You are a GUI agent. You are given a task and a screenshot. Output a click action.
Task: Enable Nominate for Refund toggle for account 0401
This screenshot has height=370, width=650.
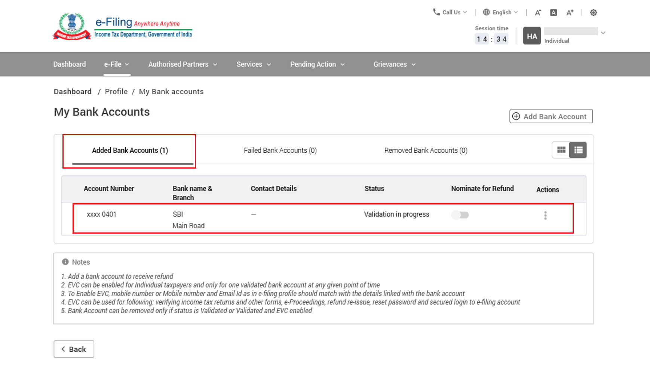click(460, 215)
